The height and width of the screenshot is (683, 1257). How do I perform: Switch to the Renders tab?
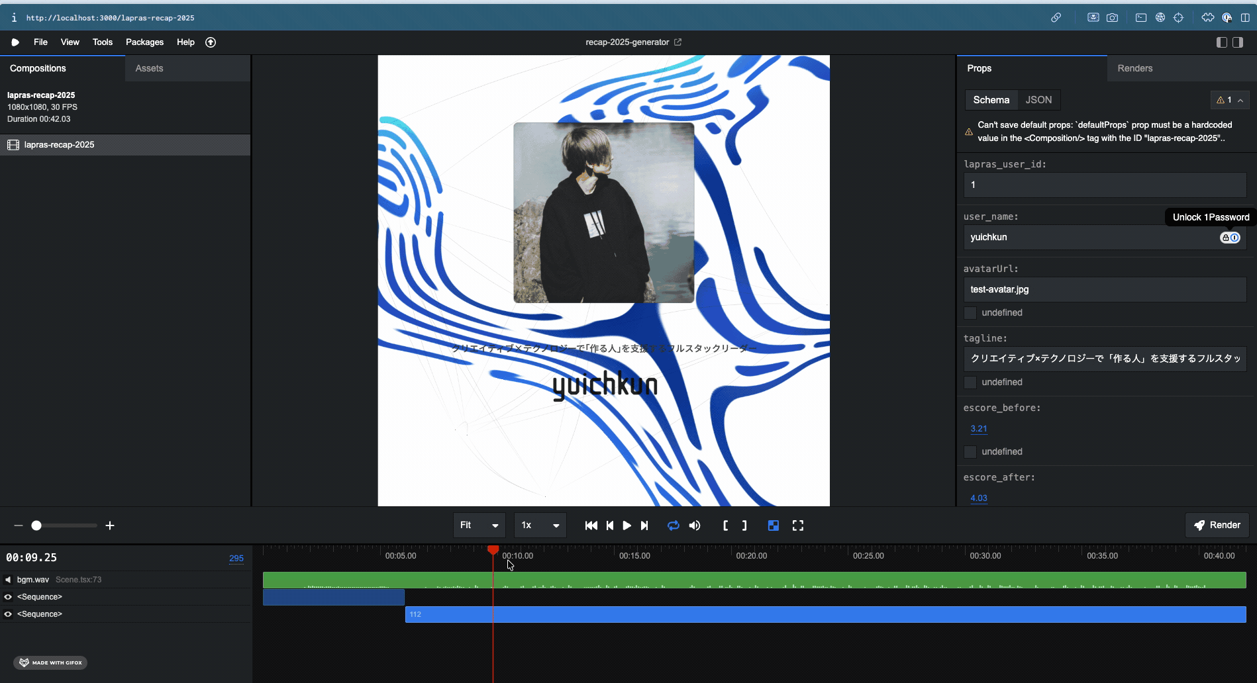pos(1134,69)
